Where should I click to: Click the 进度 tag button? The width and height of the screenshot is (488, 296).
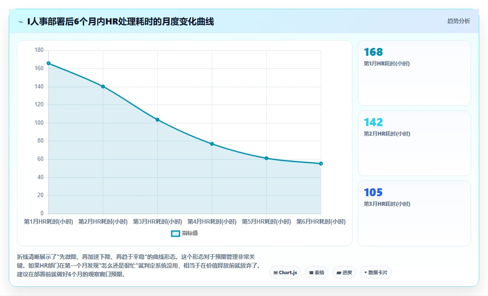[344, 272]
